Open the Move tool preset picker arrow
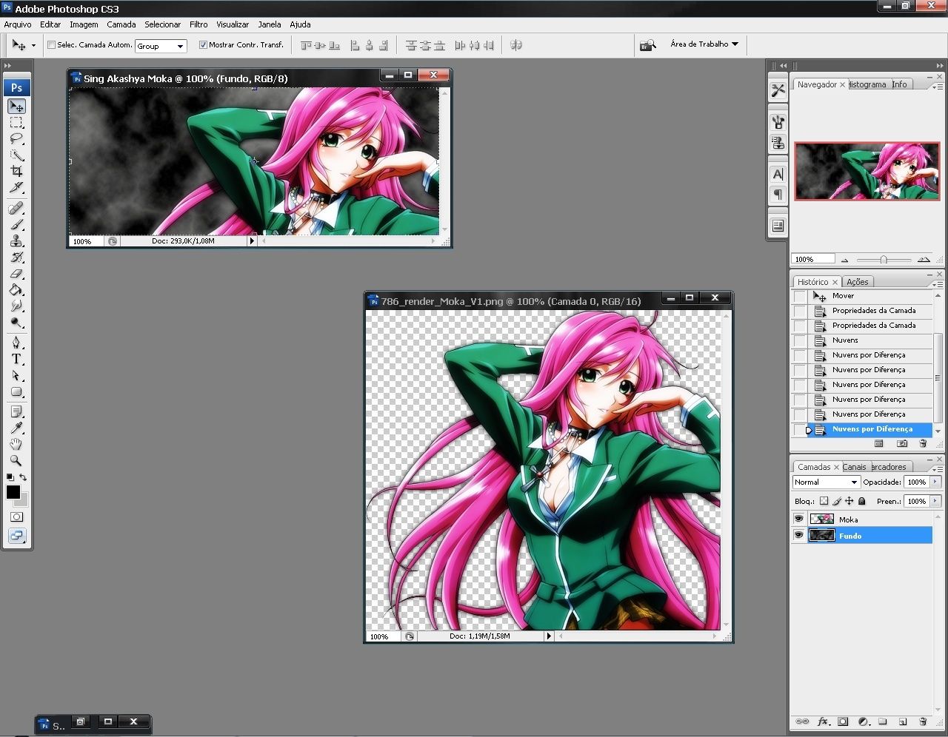 coord(33,46)
